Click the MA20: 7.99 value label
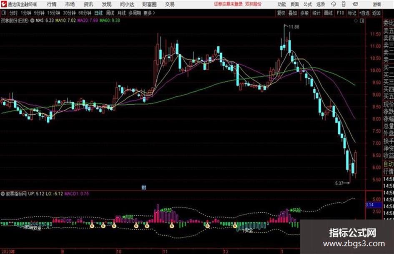Image resolution: width=394 pixels, height=254 pixels. 88,20
